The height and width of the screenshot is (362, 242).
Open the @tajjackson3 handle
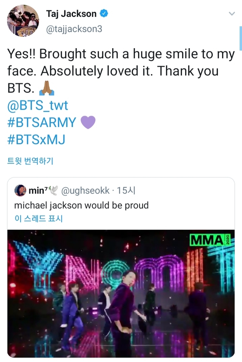[x=74, y=29]
